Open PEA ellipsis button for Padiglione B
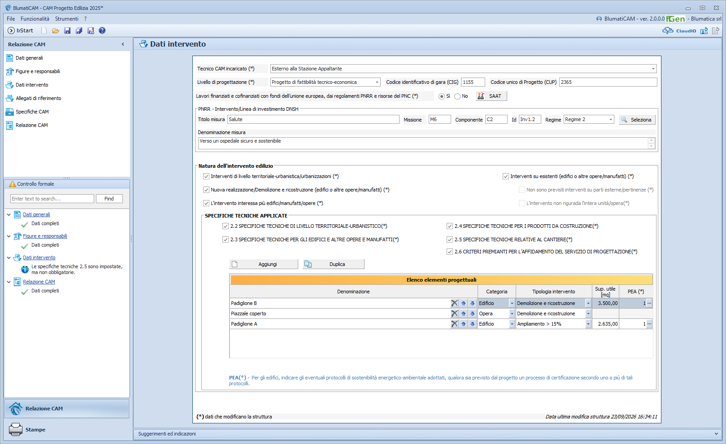This screenshot has height=444, width=726. coord(649,303)
